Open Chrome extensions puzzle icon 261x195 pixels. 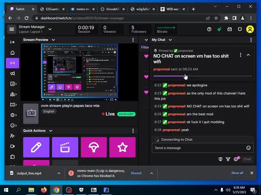click(x=226, y=18)
